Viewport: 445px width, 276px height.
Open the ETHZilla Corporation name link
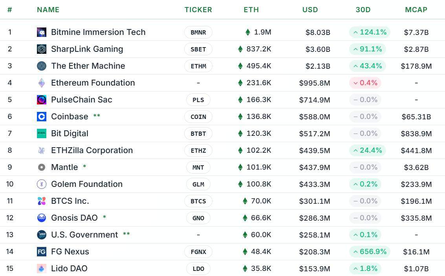click(x=92, y=150)
